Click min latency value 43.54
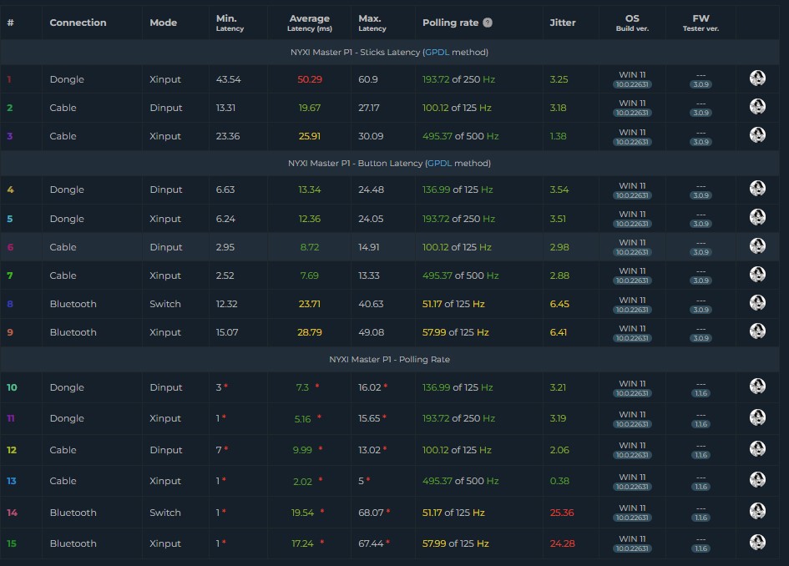Screen dimensions: 789x566 coord(229,79)
